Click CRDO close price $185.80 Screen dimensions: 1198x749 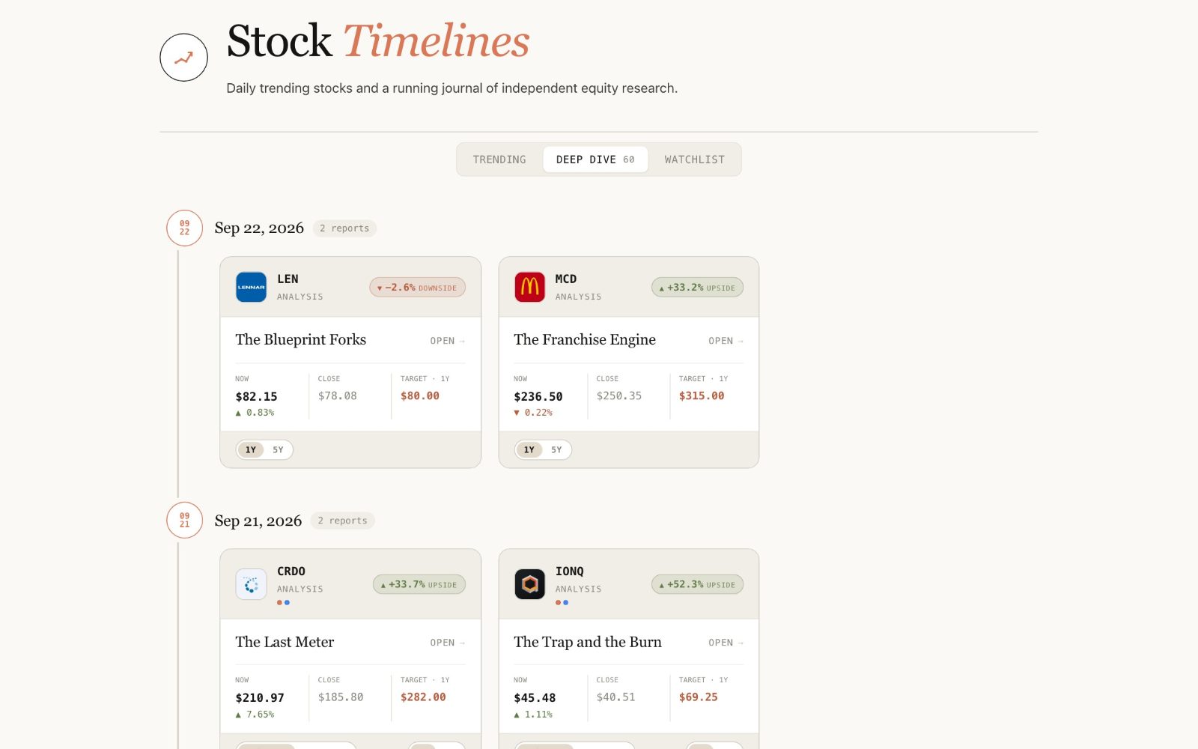point(341,697)
